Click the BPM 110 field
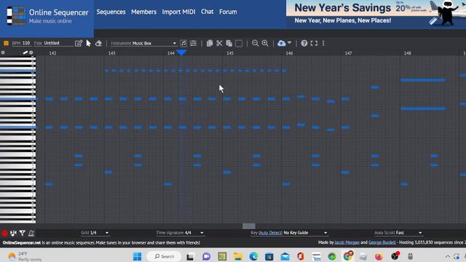 click(21, 44)
